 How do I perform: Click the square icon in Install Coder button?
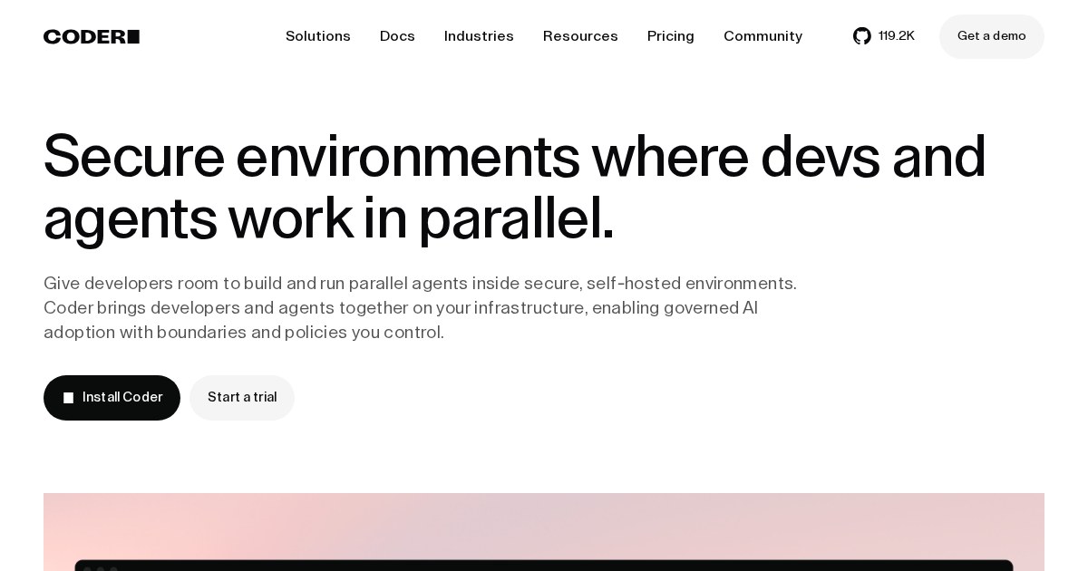(x=68, y=398)
